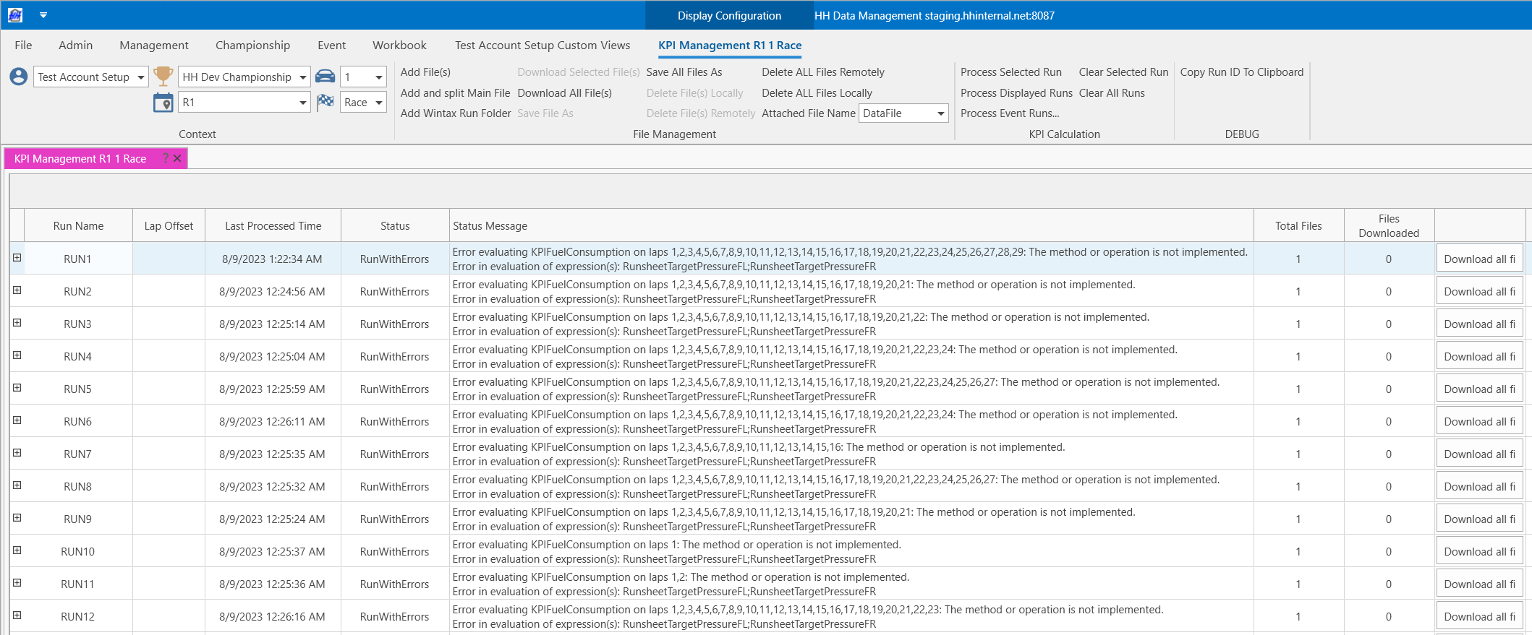Expand the RUN1 row
This screenshot has height=635, width=1532.
coord(17,258)
